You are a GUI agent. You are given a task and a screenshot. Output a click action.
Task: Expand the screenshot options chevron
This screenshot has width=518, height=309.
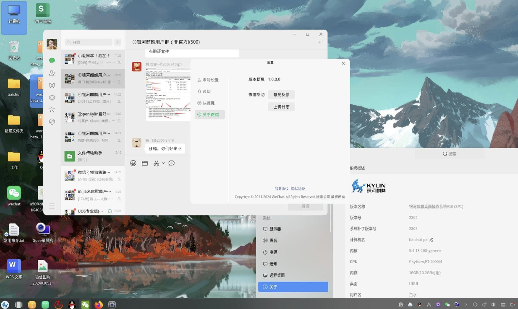[164, 163]
